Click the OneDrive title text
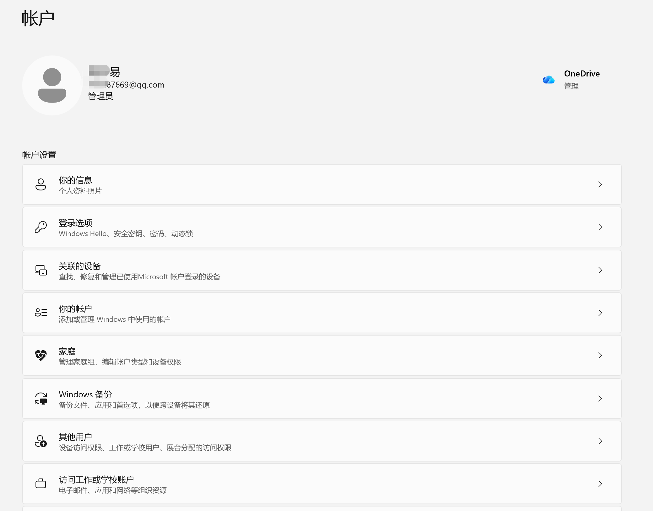 click(582, 74)
